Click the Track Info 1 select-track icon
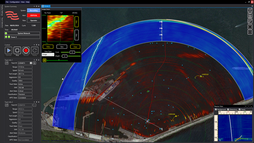The width and height of the screenshot is (254, 143). [x=7, y=63]
